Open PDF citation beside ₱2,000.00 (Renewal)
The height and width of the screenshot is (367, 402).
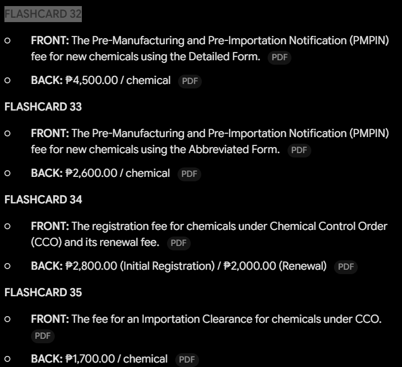tap(346, 267)
